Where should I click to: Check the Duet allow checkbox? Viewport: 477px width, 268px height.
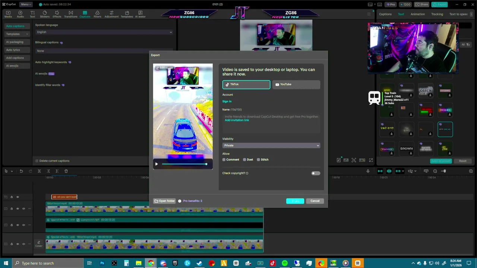pyautogui.click(x=244, y=160)
